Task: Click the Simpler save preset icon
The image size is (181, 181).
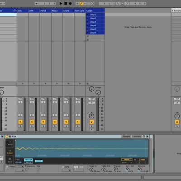Action: (x=147, y=137)
